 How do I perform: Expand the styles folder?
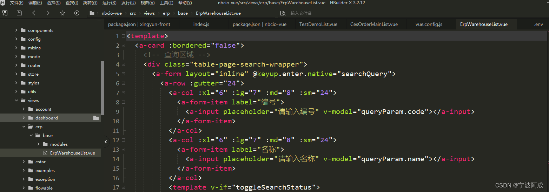16,83
